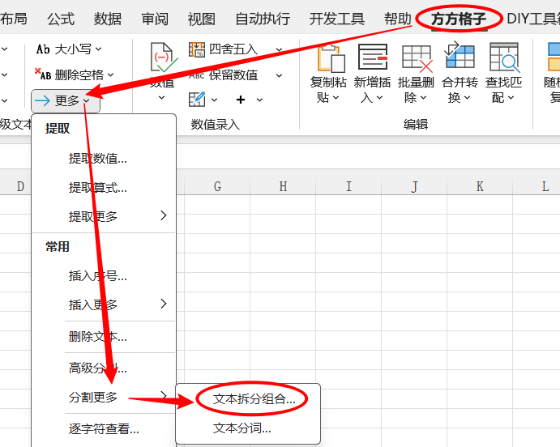The height and width of the screenshot is (447, 560).
Task: Click the 新增插入 icon
Action: (x=373, y=57)
